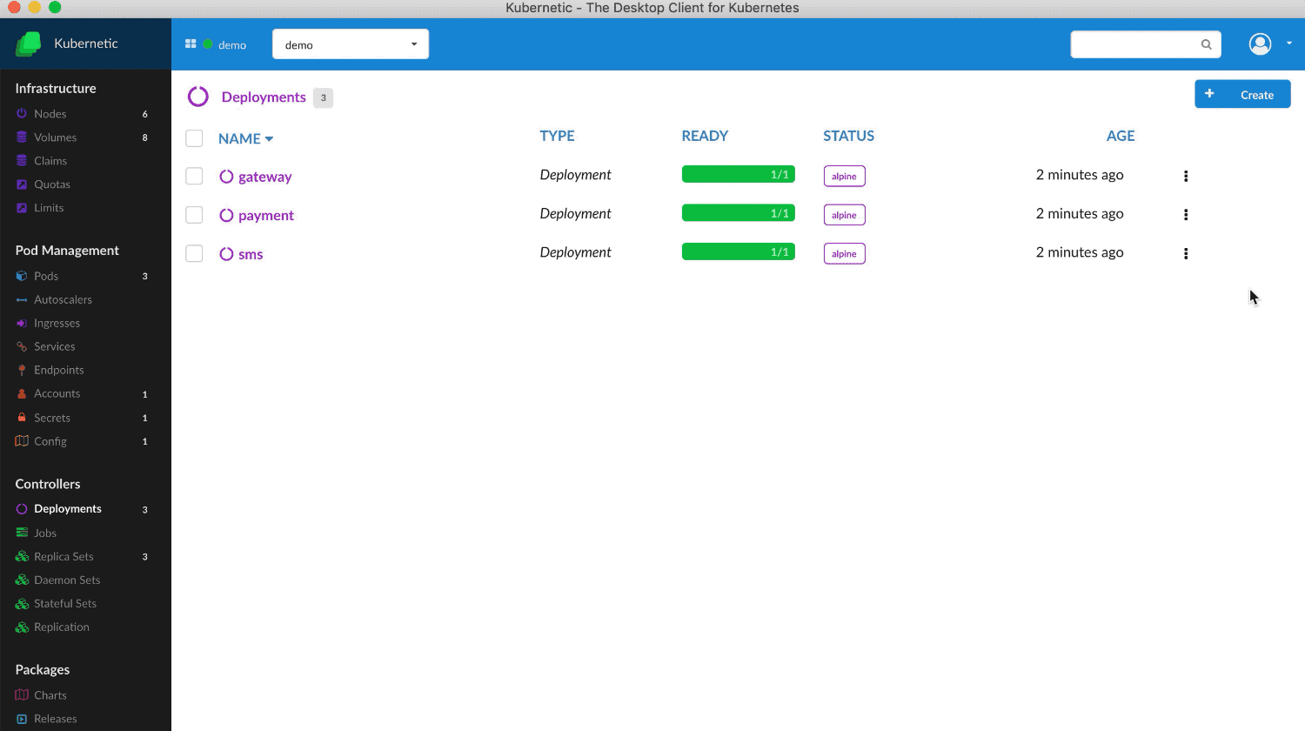Click the Kubernetic logo icon
The width and height of the screenshot is (1305, 731).
[29, 44]
